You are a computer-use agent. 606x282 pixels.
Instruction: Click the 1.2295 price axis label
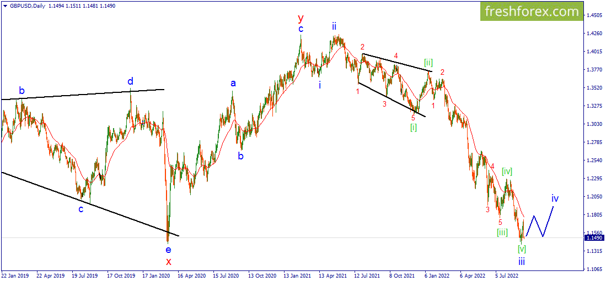(594, 178)
